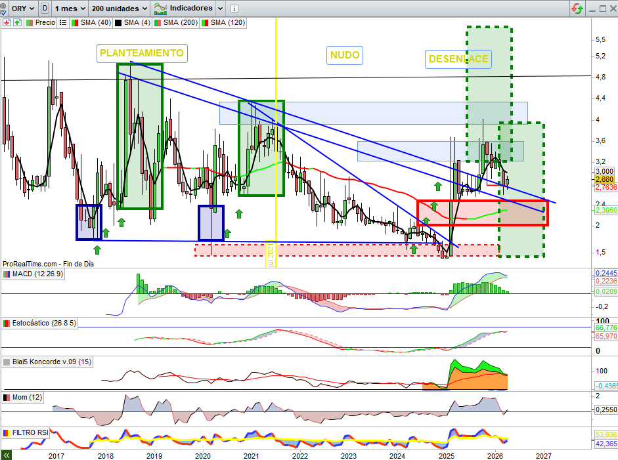
Task: Open the 200 unidades dropdown
Action: [120, 9]
